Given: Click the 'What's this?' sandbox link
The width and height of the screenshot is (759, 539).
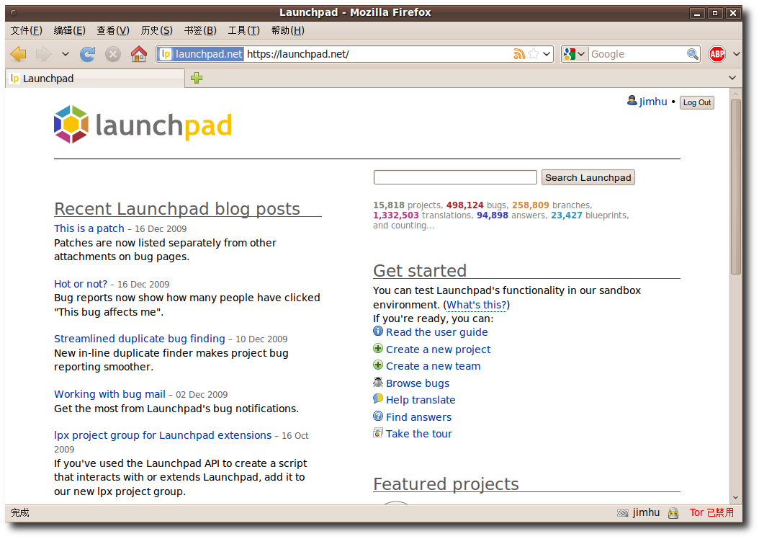Looking at the screenshot, I should pyautogui.click(x=476, y=305).
